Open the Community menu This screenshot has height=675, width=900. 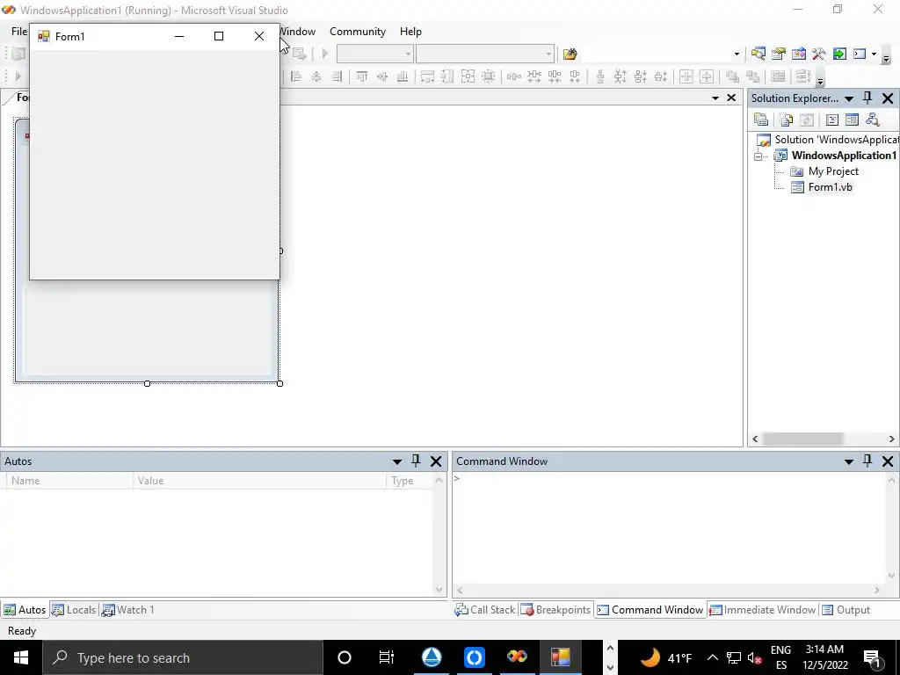pyautogui.click(x=358, y=32)
